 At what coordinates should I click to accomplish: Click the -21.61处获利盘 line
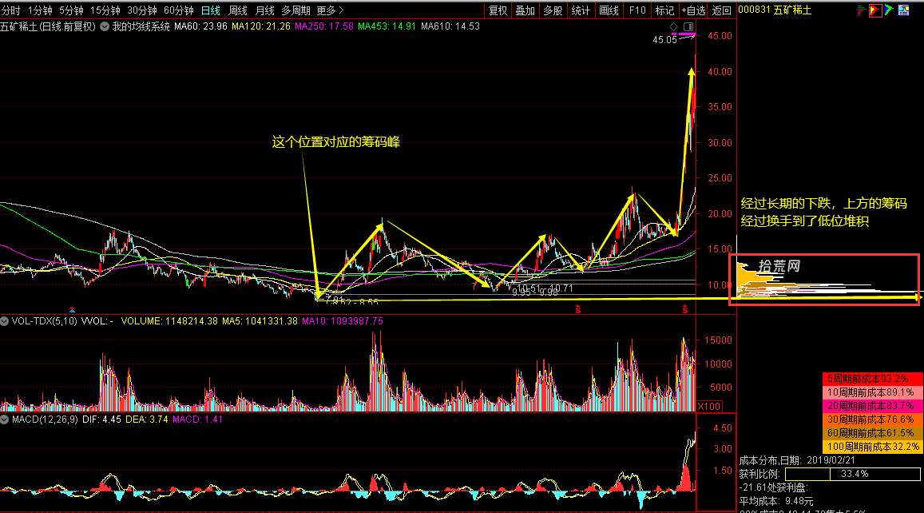773,487
